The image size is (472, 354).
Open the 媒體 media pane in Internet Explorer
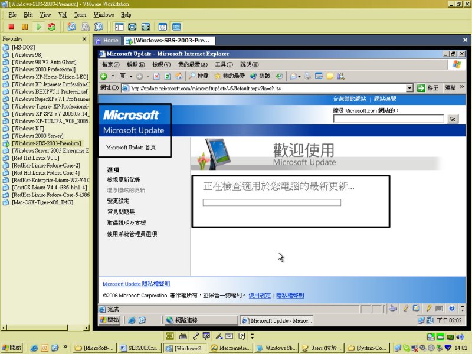[260, 76]
